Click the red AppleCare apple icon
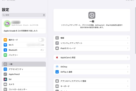 click(x=57, y=58)
